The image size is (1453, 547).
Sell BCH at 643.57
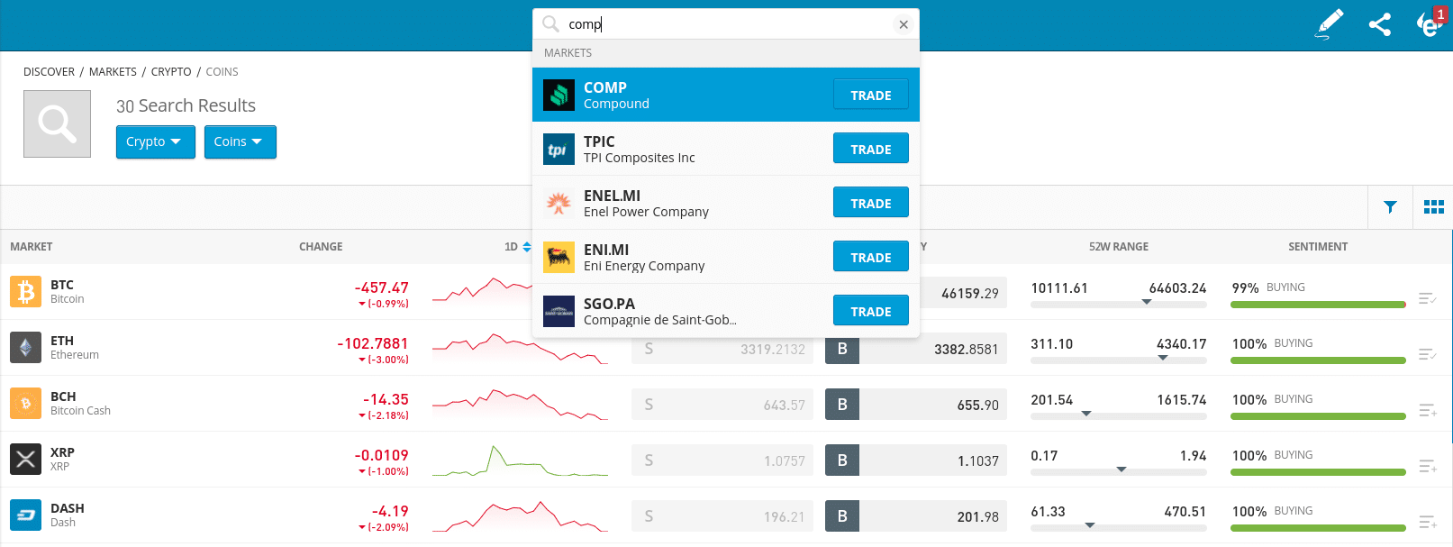point(722,405)
